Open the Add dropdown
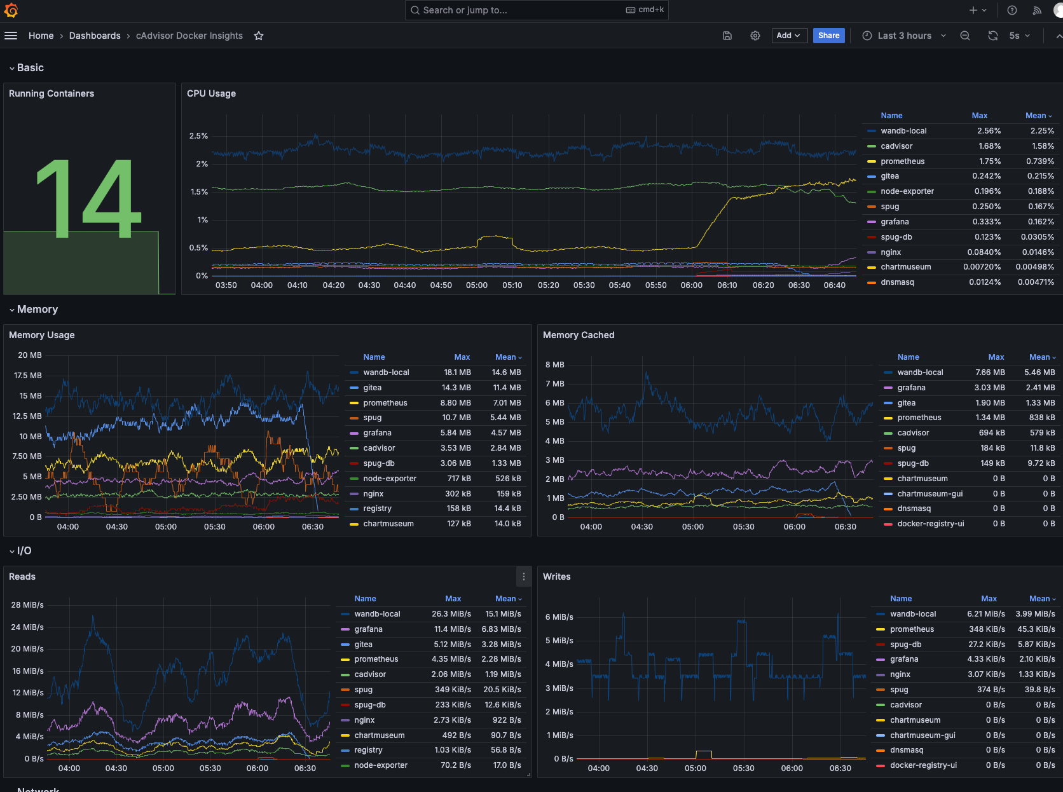Image resolution: width=1063 pixels, height=792 pixels. tap(788, 36)
